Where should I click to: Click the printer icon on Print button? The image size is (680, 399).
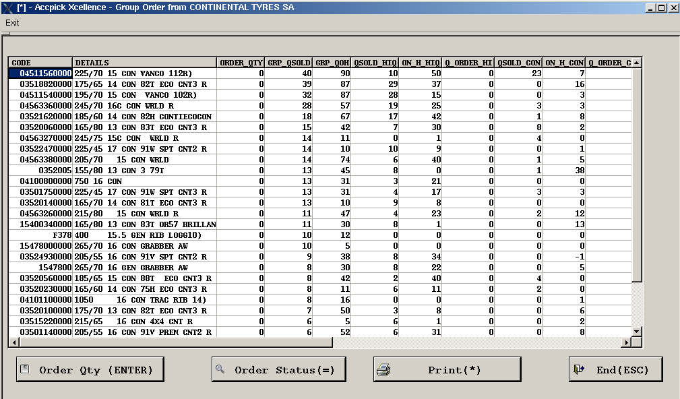point(383,369)
